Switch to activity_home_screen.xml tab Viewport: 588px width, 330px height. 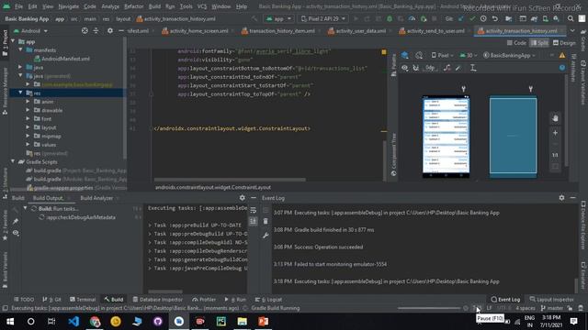coord(196,31)
